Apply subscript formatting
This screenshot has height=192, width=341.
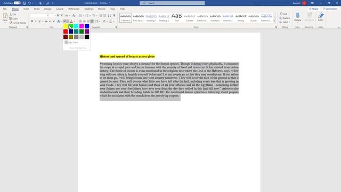[x=50, y=21]
